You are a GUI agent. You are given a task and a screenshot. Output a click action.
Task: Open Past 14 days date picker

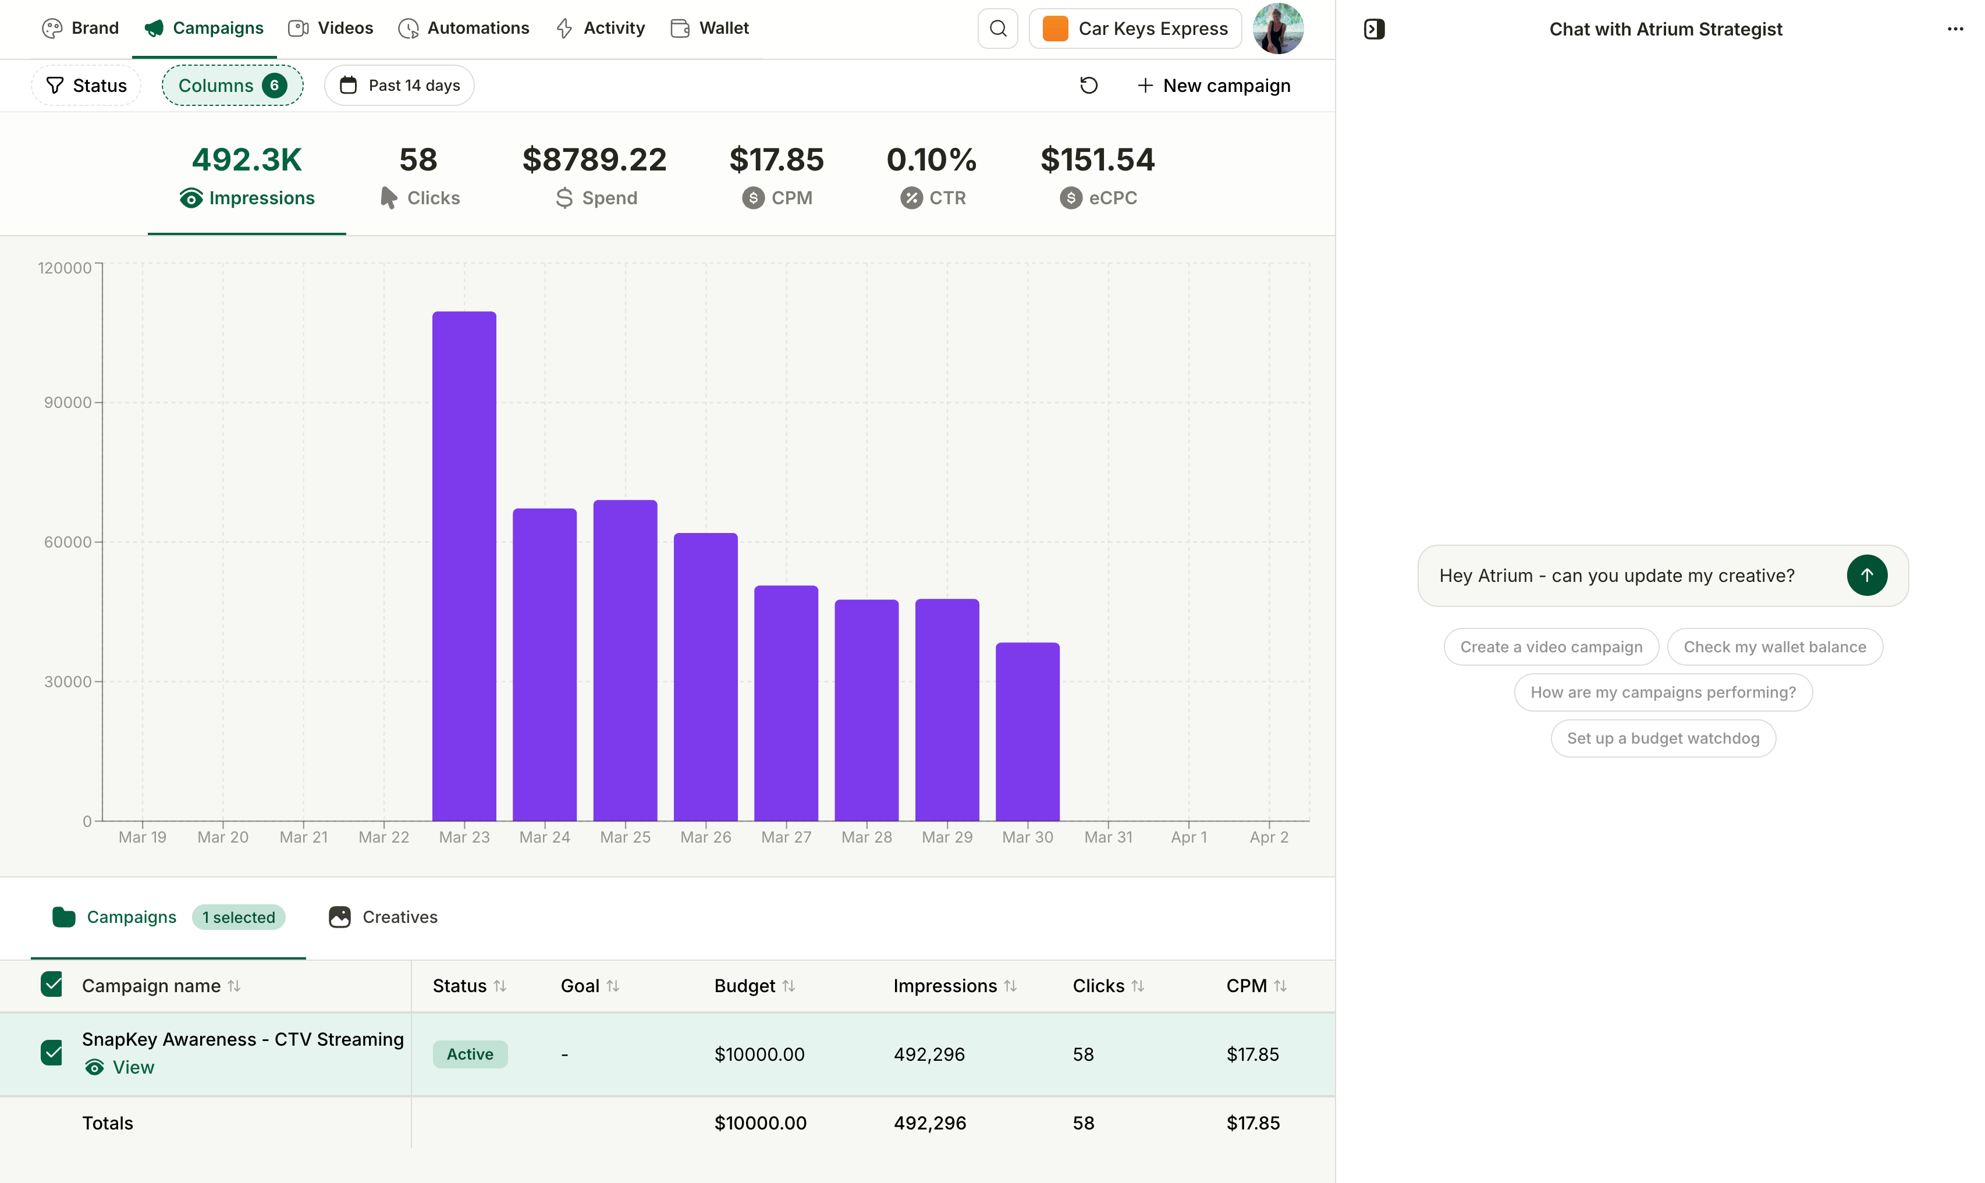(399, 86)
